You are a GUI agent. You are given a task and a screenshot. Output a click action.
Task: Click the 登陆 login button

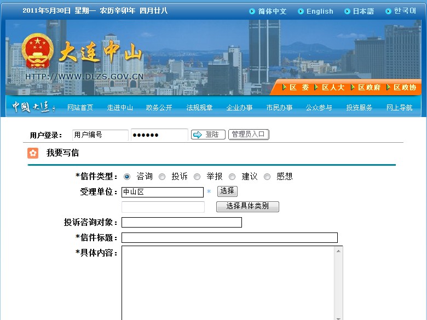click(208, 135)
